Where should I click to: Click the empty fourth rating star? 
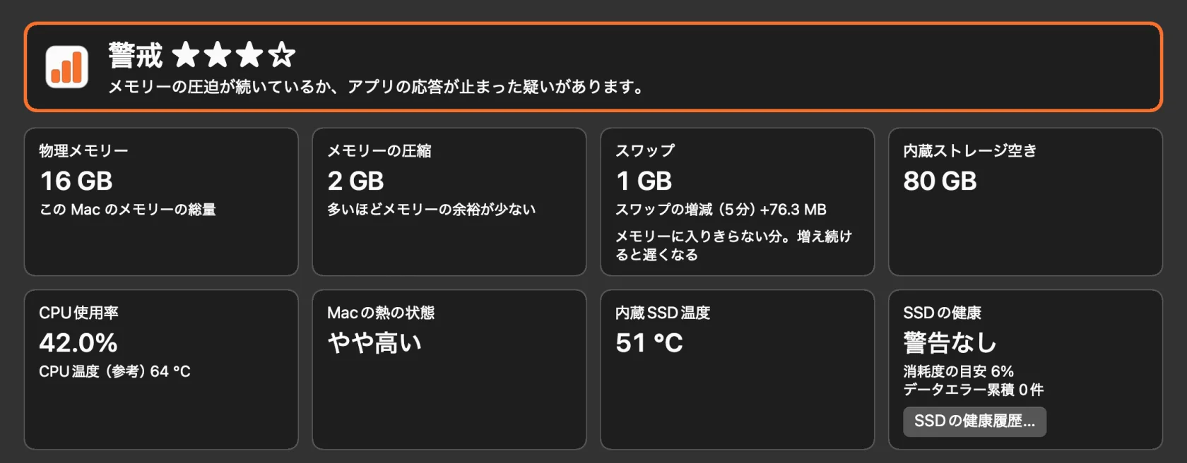(281, 54)
